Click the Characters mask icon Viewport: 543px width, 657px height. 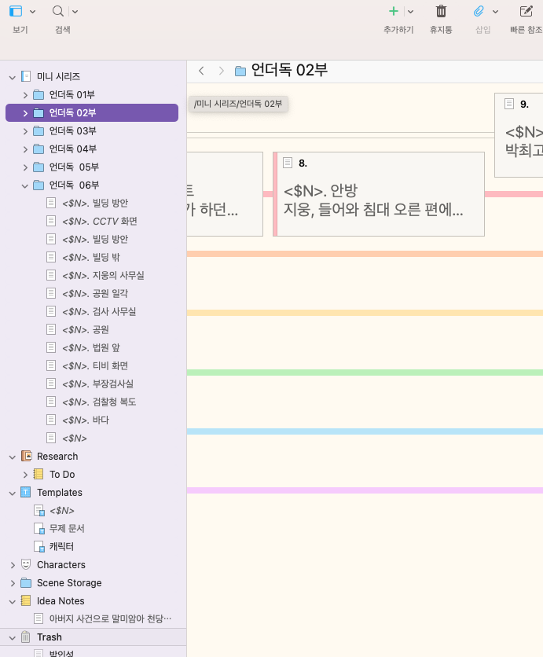click(26, 564)
